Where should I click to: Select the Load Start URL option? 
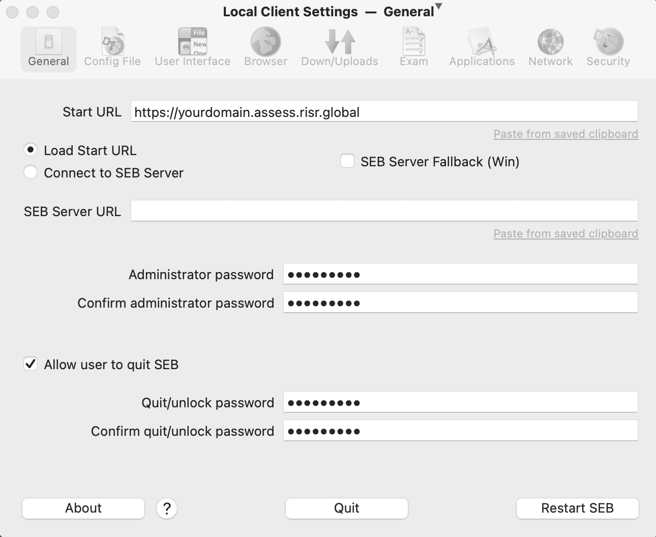click(x=30, y=150)
